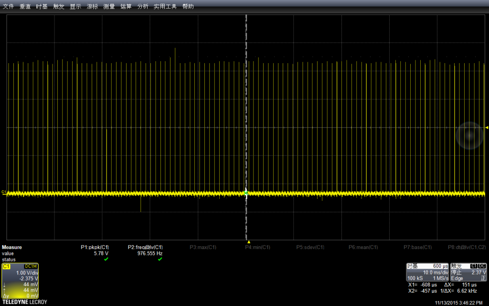Image resolution: width=489 pixels, height=306 pixels.
Task: Open the 触发 trigger descriptor box
Action: tap(468, 272)
